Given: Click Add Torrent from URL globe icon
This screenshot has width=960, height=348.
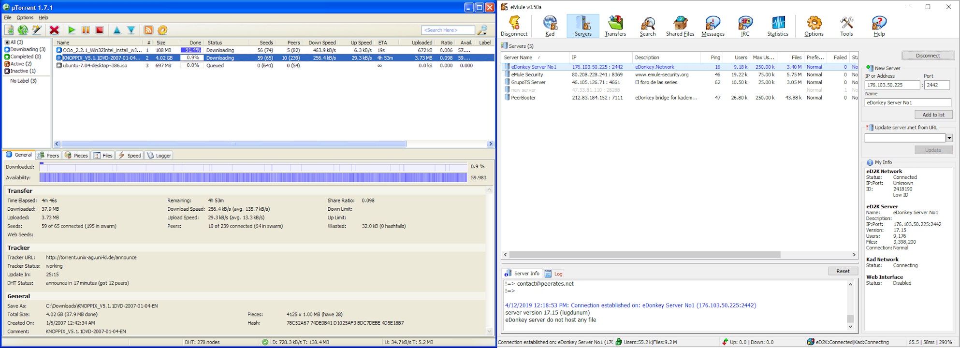Looking at the screenshot, I should coord(23,30).
